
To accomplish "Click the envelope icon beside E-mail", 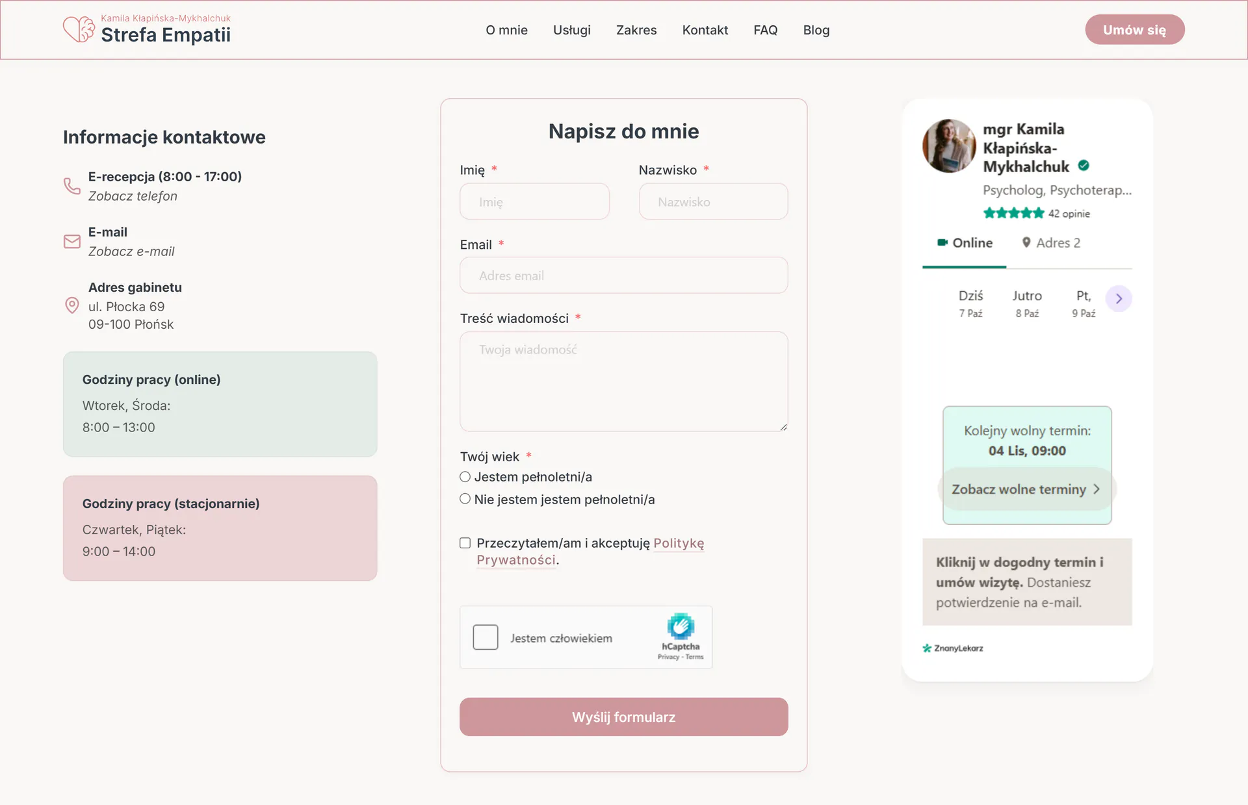I will [72, 242].
